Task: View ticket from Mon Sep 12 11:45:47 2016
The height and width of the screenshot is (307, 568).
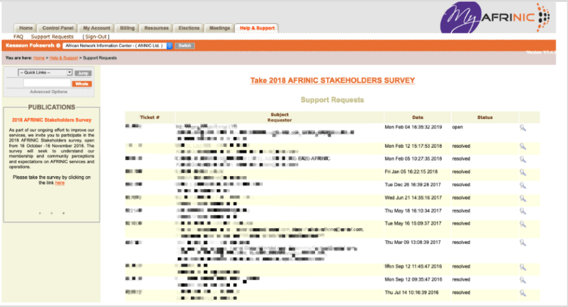Action: click(523, 267)
